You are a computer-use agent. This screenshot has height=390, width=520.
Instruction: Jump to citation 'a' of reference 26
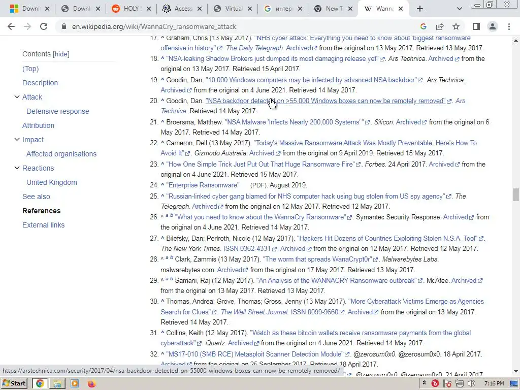point(167,216)
